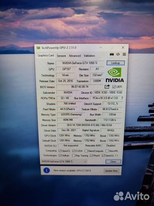The height and width of the screenshot is (206, 154).
Task: Click the Update Now button
Action: point(111,171)
